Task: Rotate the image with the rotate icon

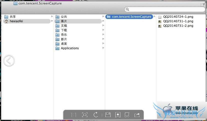Action: coord(96,115)
